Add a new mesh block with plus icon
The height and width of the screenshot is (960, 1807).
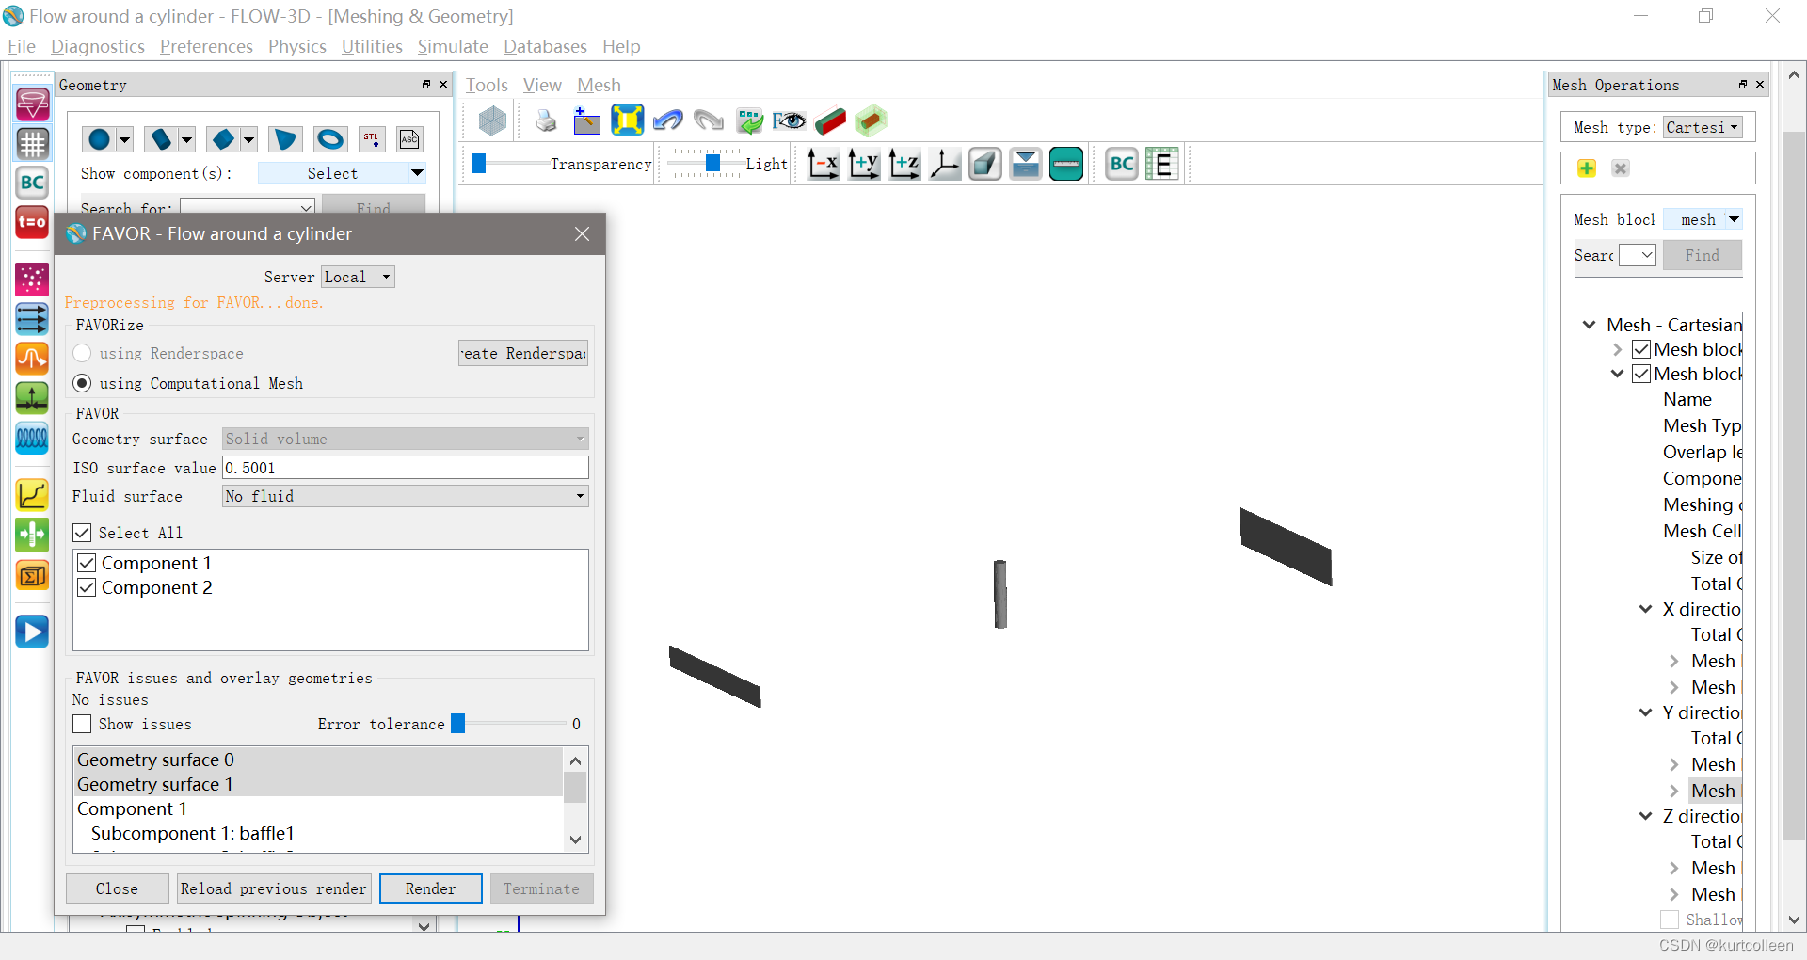pyautogui.click(x=1587, y=168)
